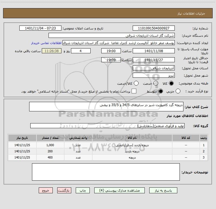
Task: Click the نام کالا column header
Action: click(132, 138)
